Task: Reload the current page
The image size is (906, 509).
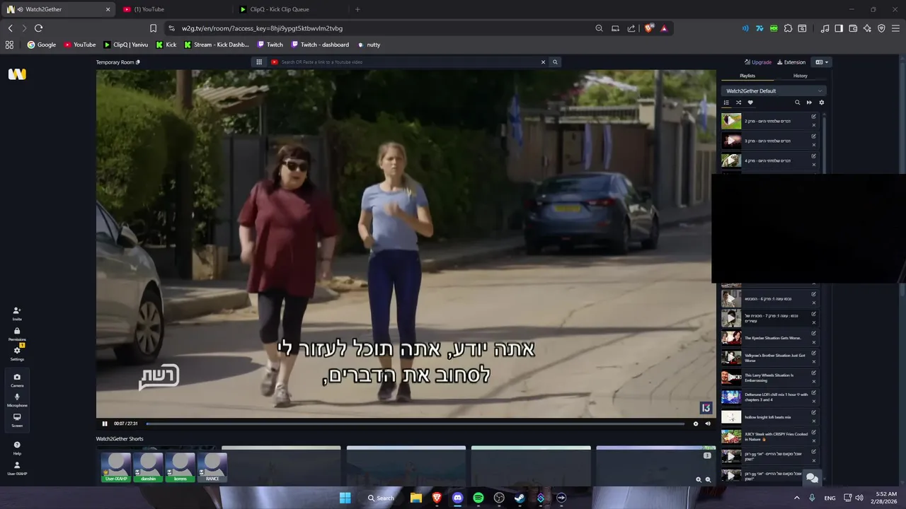Action: pyautogui.click(x=38, y=28)
